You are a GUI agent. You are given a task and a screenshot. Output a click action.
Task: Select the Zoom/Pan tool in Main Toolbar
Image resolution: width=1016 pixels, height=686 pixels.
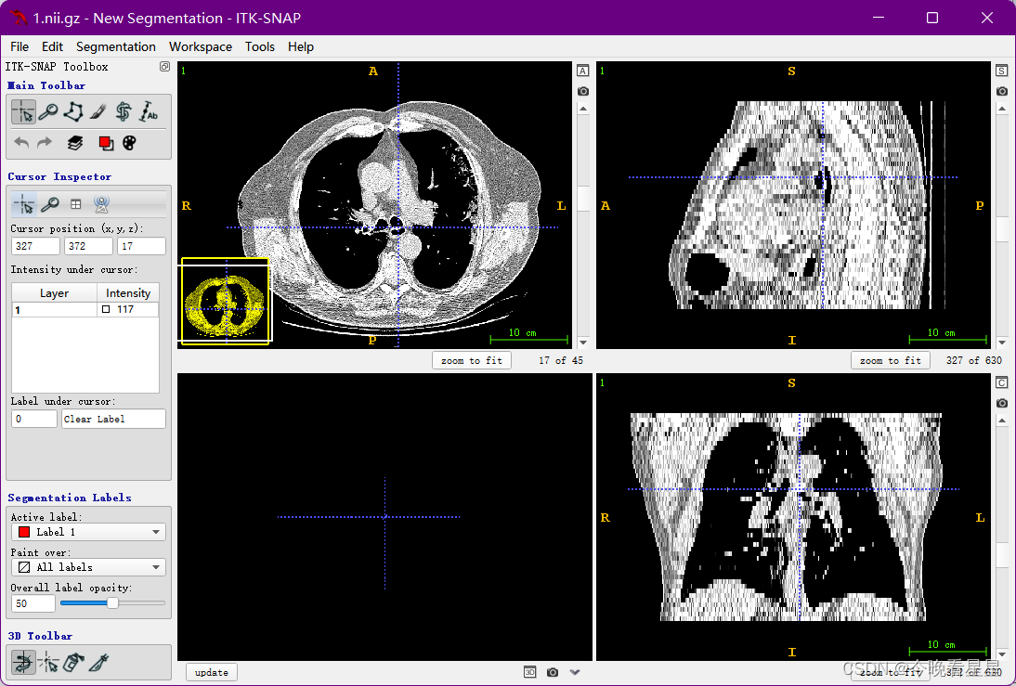[x=48, y=112]
